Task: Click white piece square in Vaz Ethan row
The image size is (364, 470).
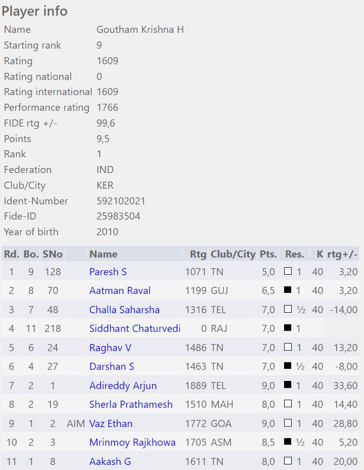Action: [288, 423]
